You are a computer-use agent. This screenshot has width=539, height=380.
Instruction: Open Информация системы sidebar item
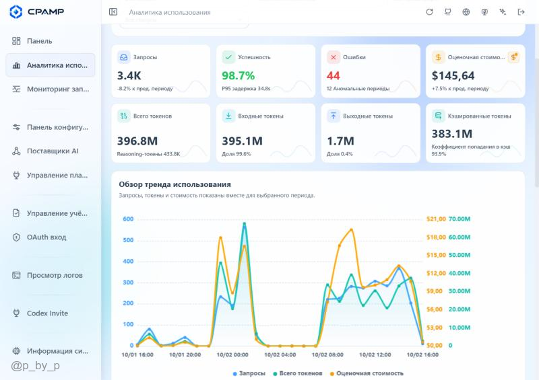pos(51,351)
